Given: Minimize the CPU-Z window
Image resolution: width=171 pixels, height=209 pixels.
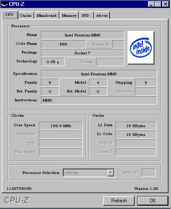Looking at the screenshot, I should tap(151, 4).
